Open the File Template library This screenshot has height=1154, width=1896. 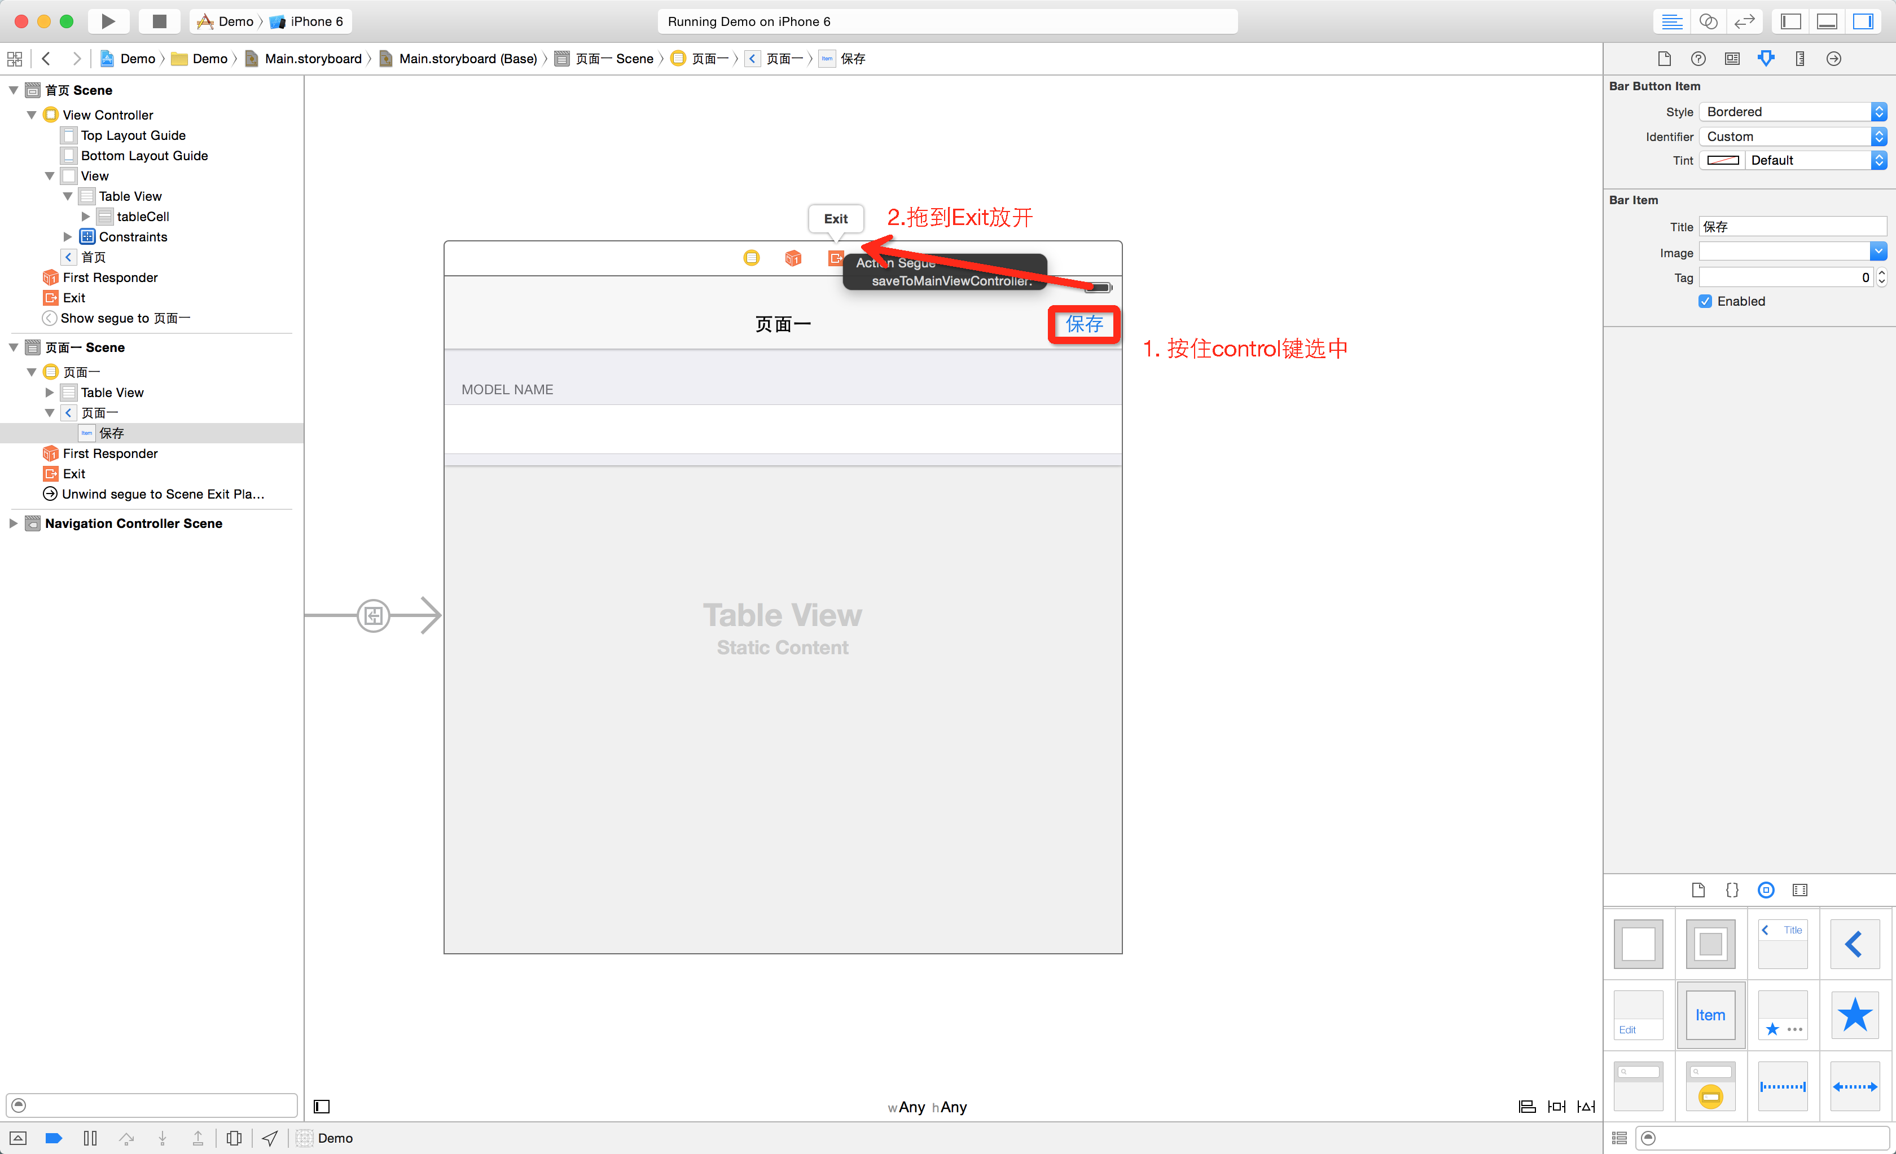click(x=1698, y=889)
